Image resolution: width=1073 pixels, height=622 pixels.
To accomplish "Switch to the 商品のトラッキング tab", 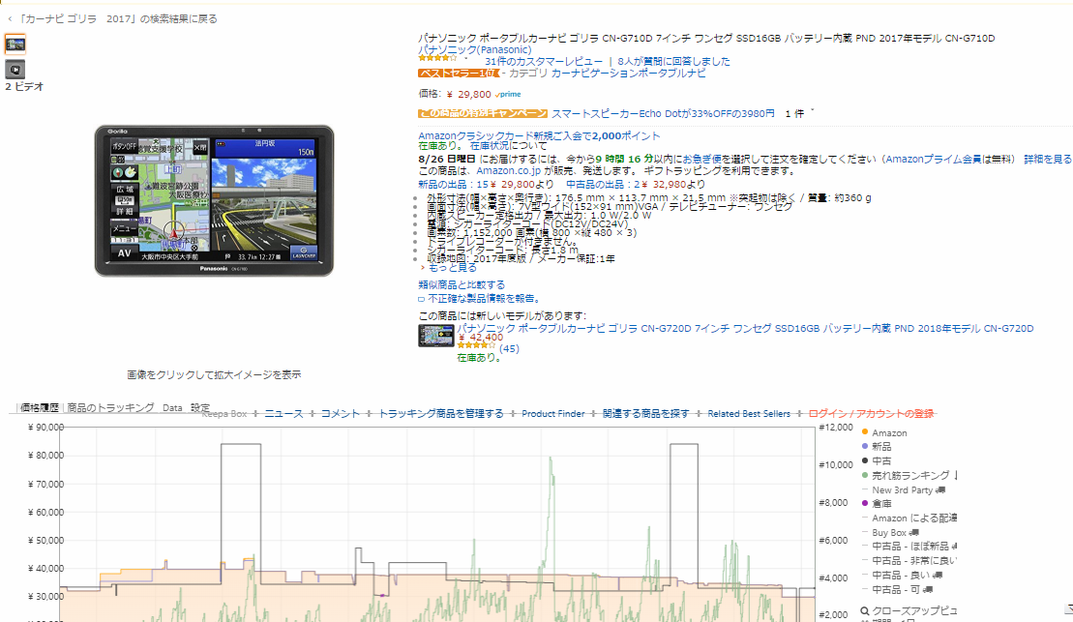I will click(x=110, y=407).
